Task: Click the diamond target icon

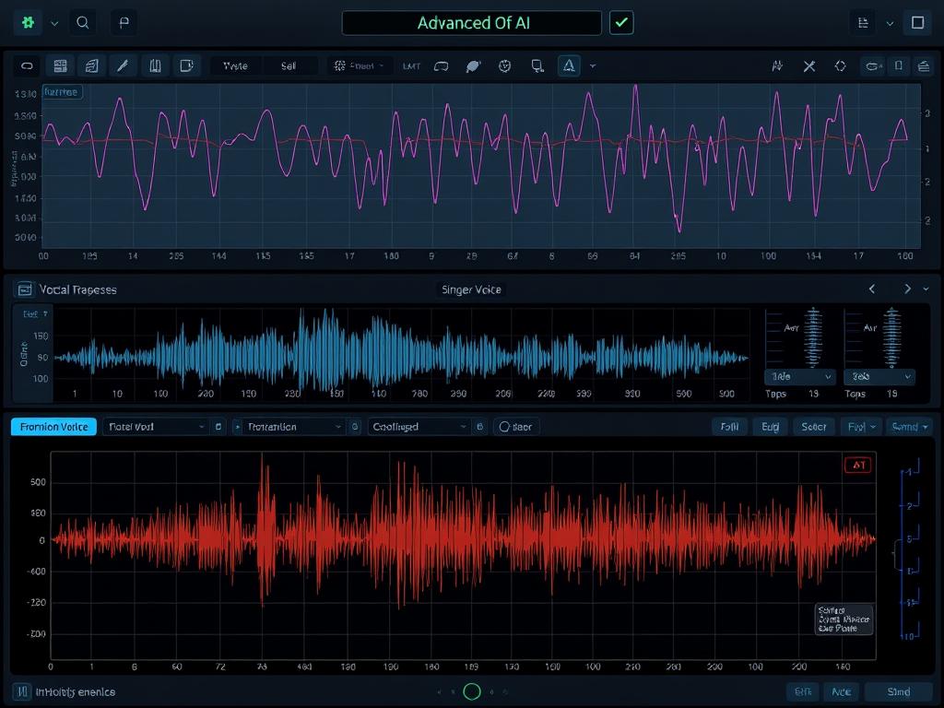Action: [841, 66]
